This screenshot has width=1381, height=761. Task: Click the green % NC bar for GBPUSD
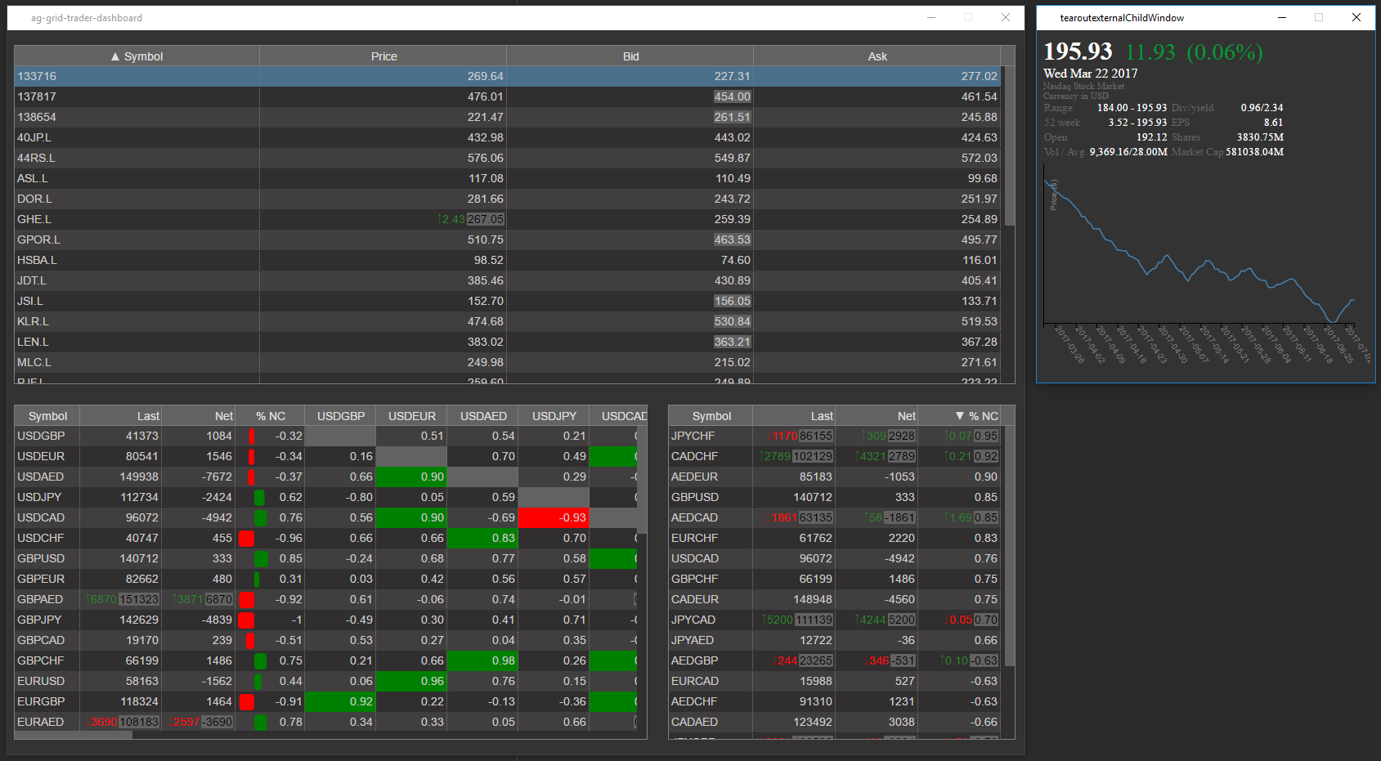click(261, 558)
